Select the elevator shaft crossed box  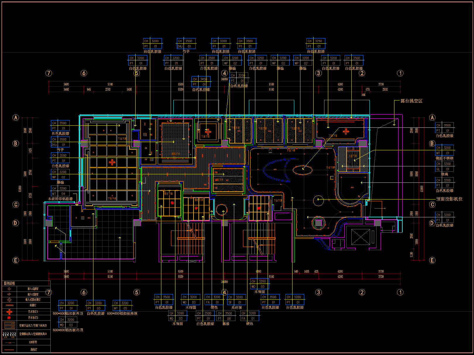pyautogui.click(x=361, y=237)
